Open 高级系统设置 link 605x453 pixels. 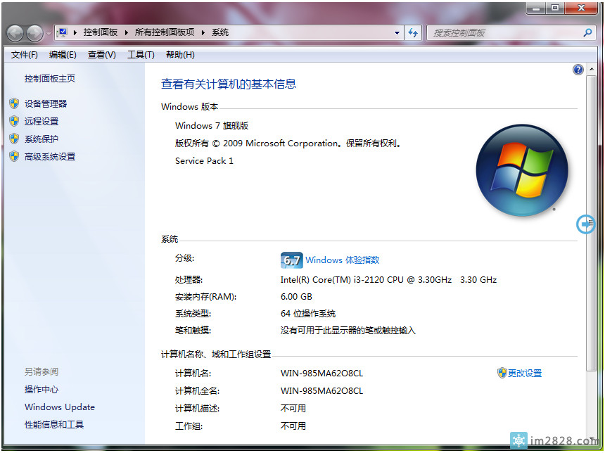coord(50,157)
